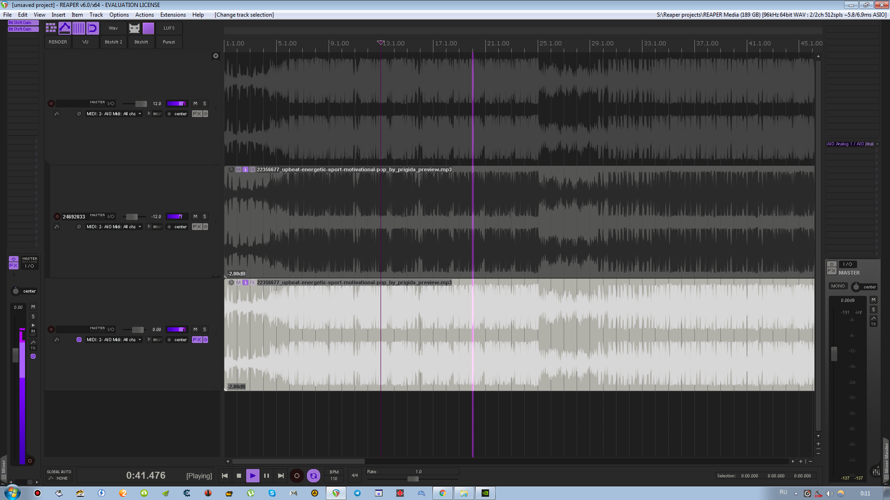The height and width of the screenshot is (500, 890).
Task: Click the BPM 110 tempo field
Action: click(334, 475)
